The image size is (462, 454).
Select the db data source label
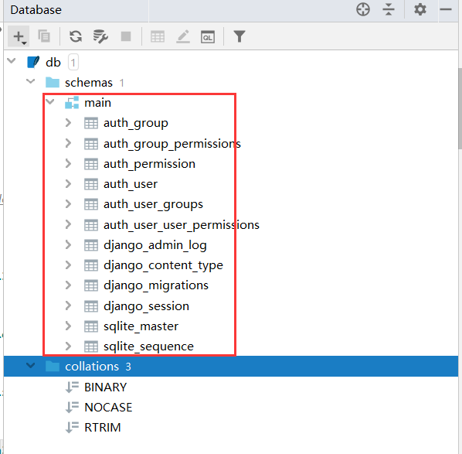tap(53, 63)
